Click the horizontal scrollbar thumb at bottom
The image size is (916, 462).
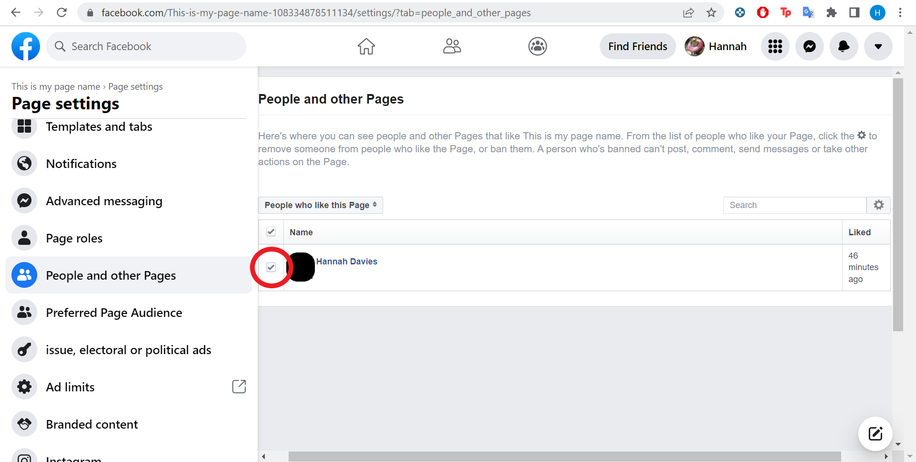pyautogui.click(x=564, y=457)
